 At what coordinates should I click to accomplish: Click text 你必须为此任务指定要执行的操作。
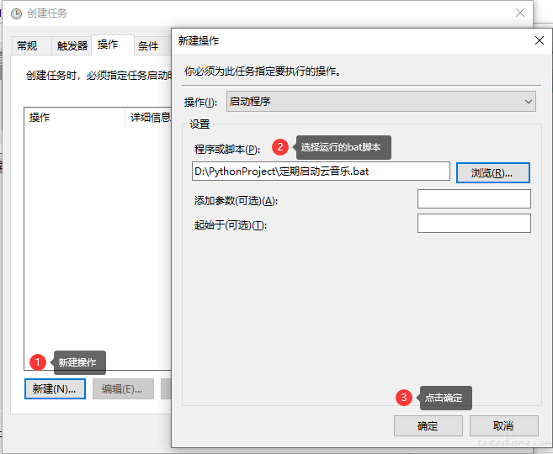[263, 71]
